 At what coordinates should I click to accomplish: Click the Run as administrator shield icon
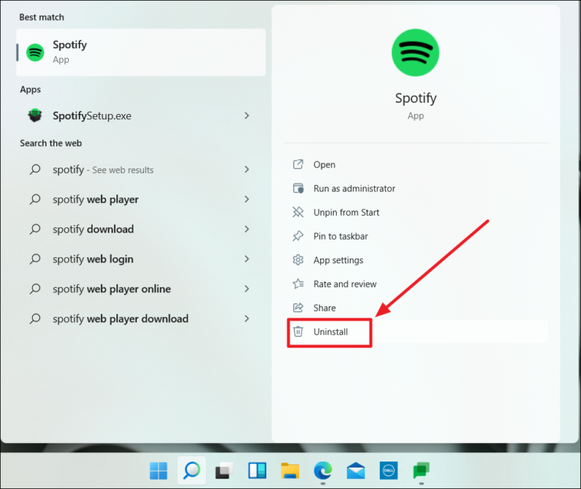(x=298, y=188)
